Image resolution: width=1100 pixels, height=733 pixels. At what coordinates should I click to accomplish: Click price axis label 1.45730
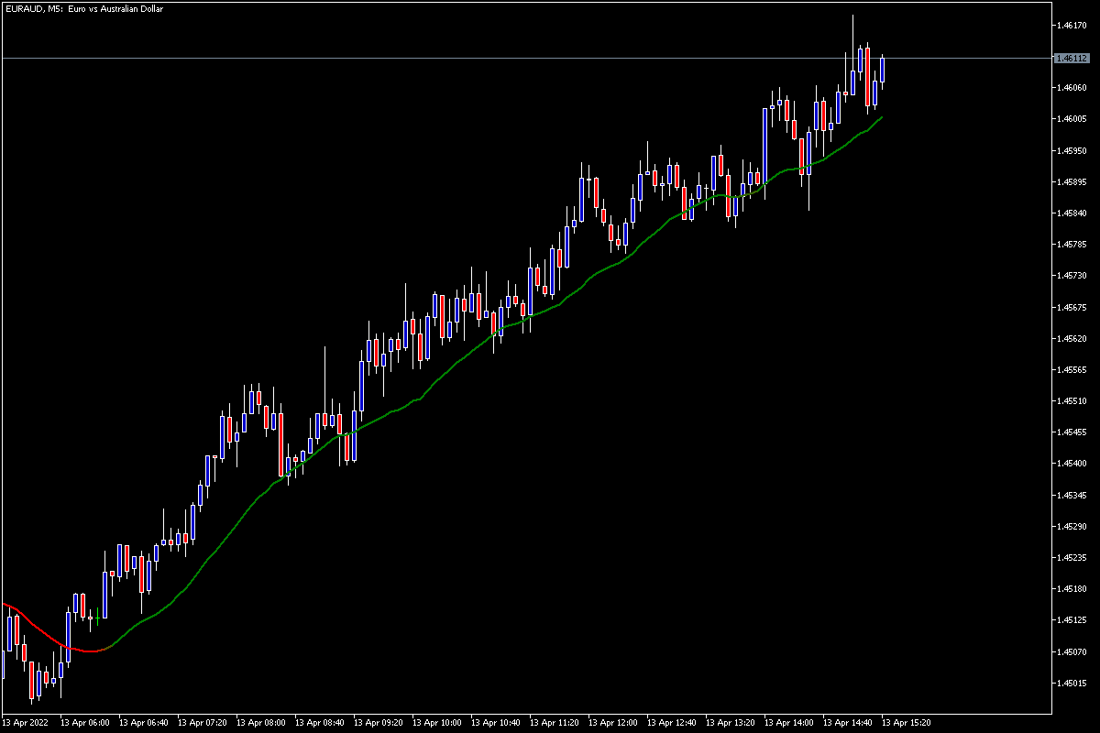(x=1071, y=275)
